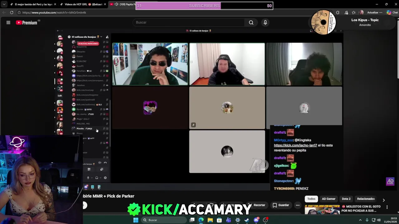
Task: Open Microsoft Store from the taskbar
Action: (219, 220)
